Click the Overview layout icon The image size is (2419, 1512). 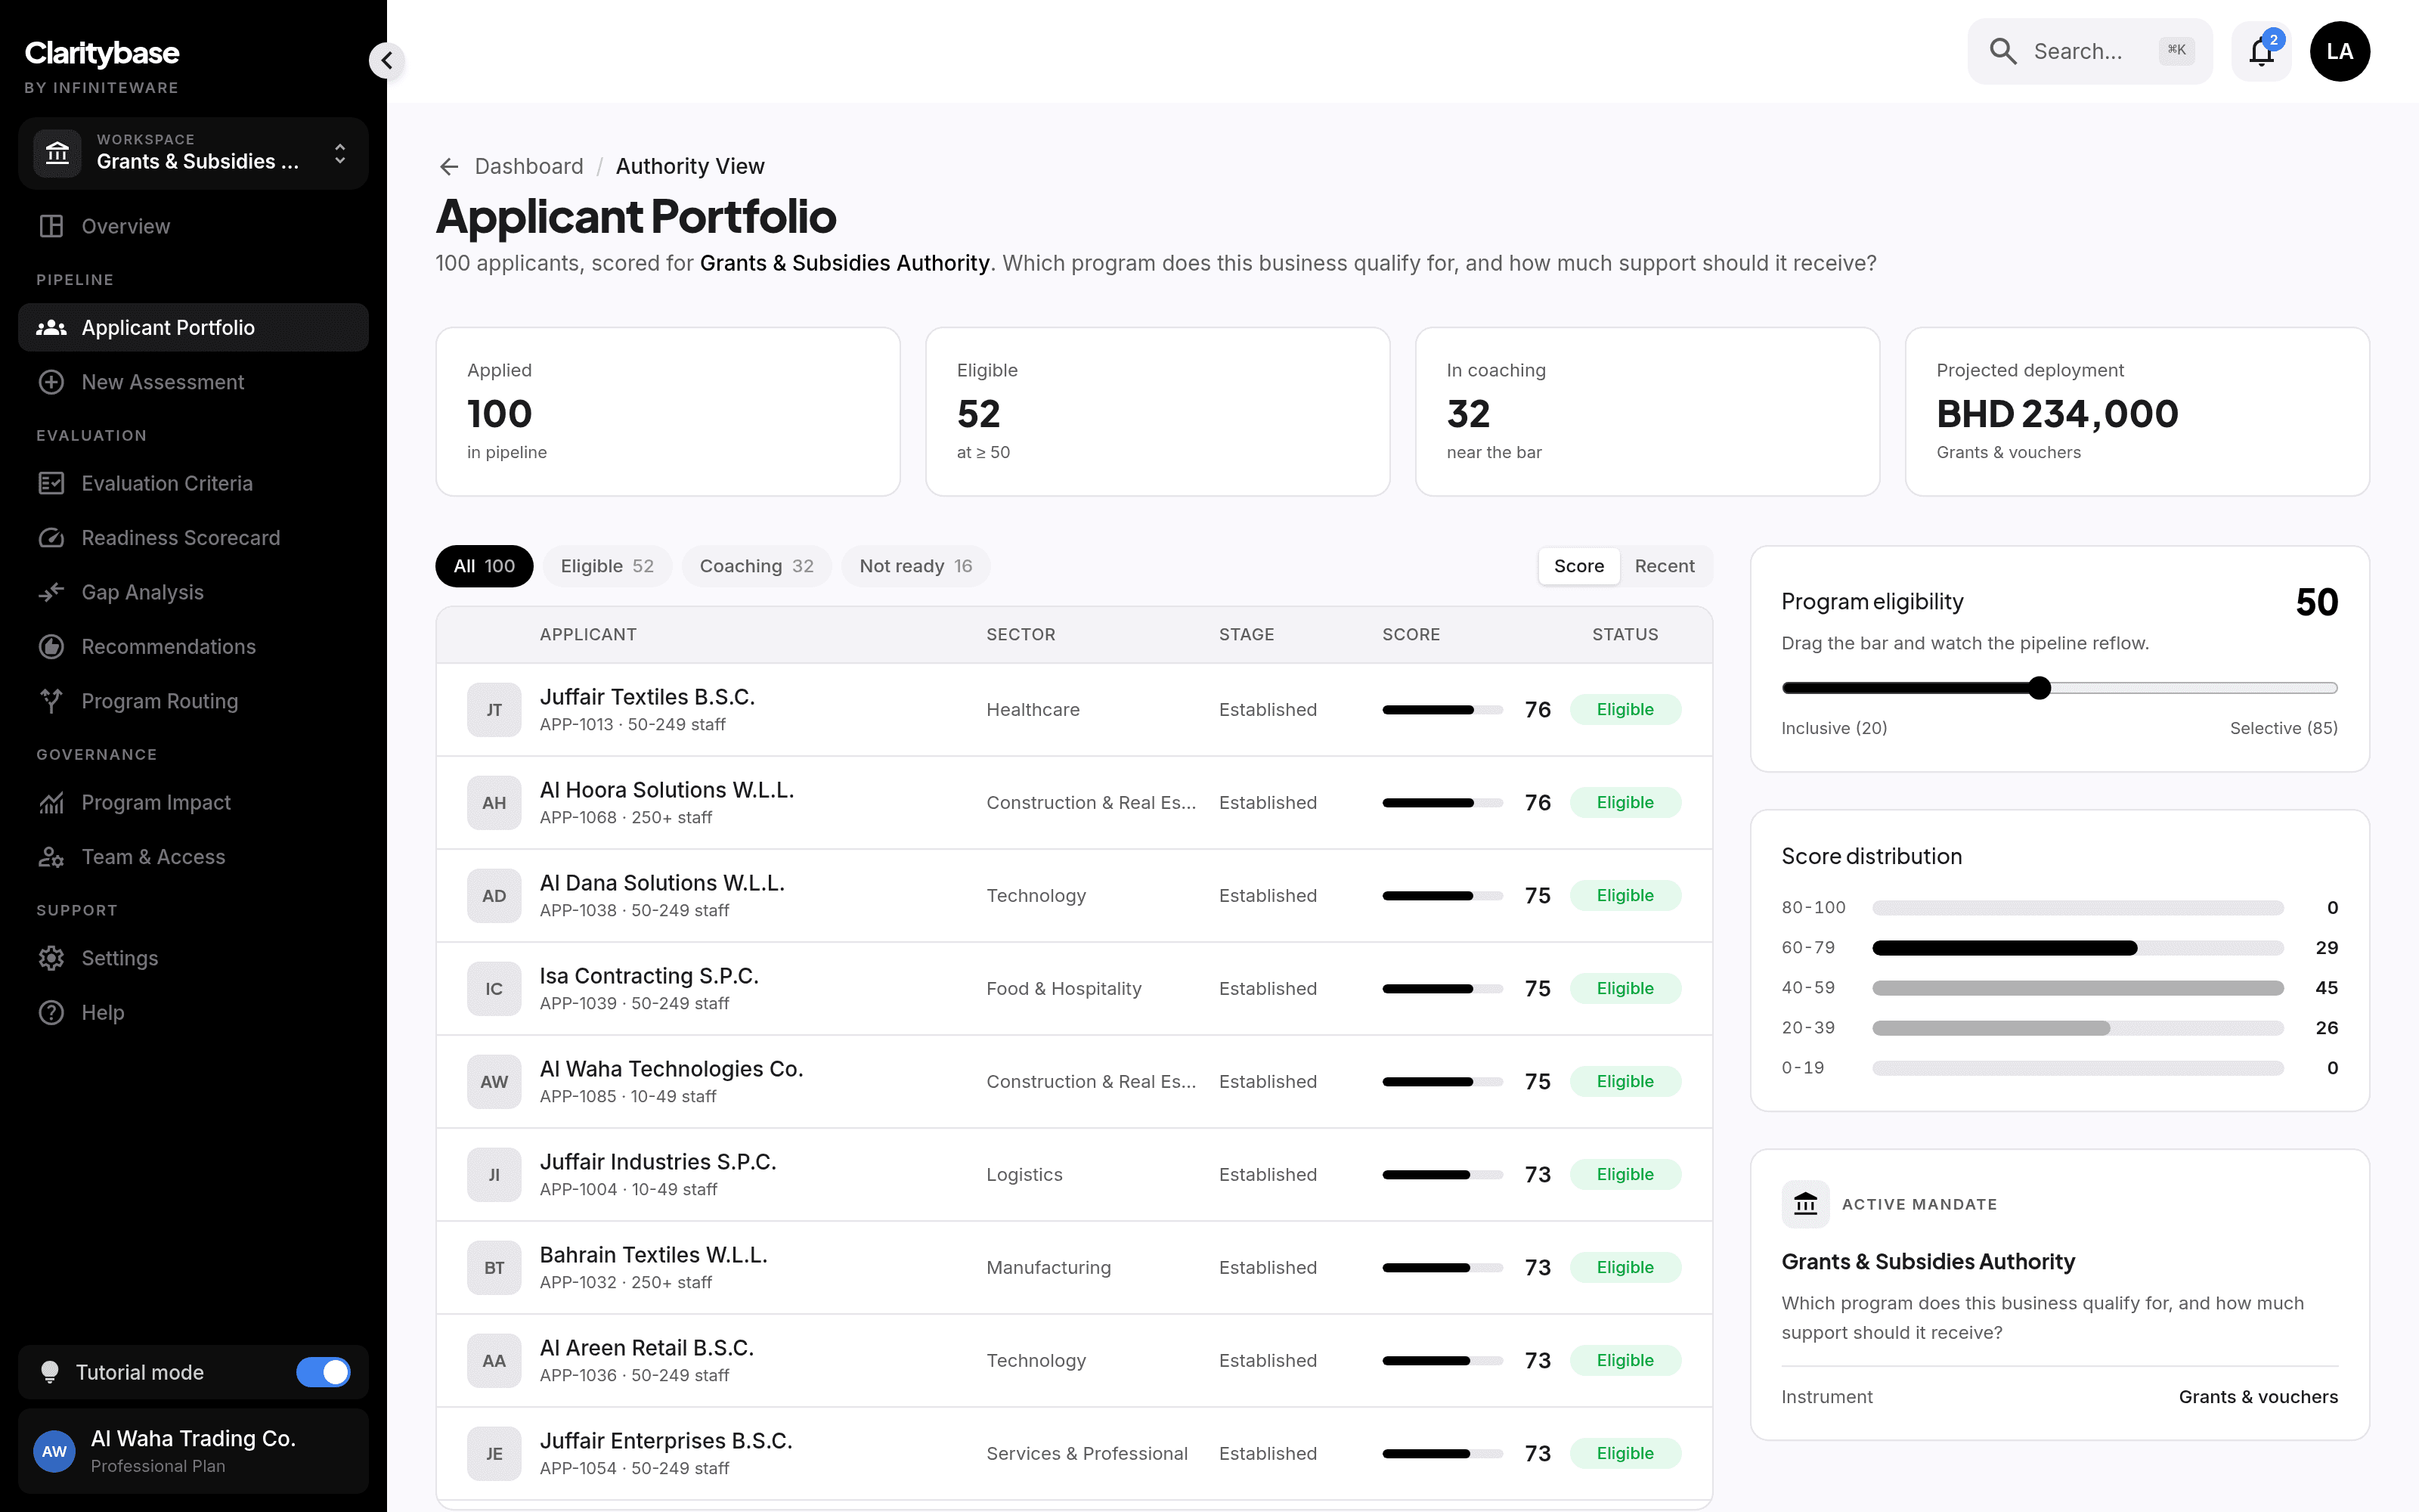click(51, 226)
